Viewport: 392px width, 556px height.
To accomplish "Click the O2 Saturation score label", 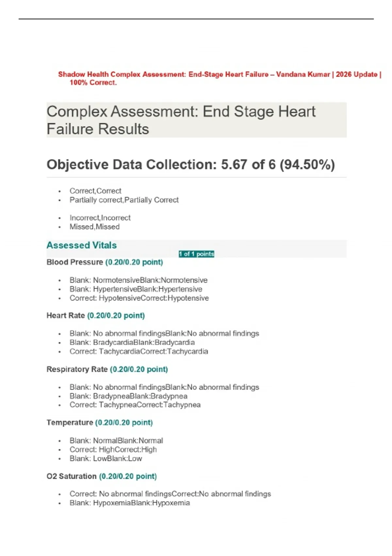I will 102,476.
